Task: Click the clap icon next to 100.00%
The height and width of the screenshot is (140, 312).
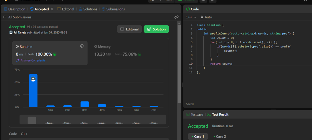Action: 55,54
